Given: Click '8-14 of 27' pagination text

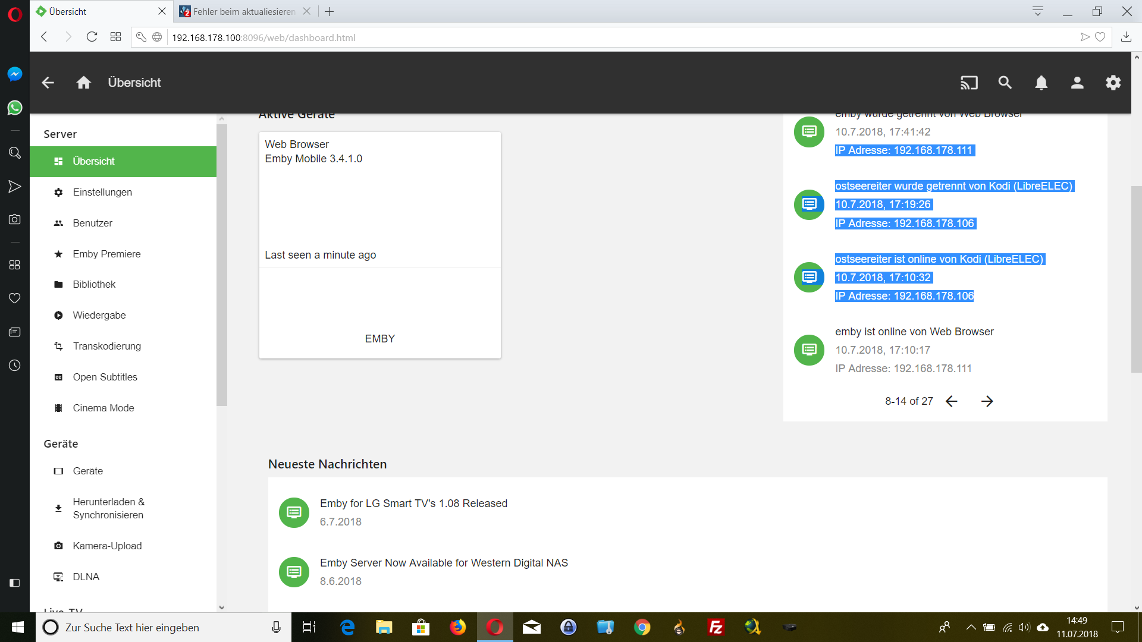Looking at the screenshot, I should click(909, 401).
